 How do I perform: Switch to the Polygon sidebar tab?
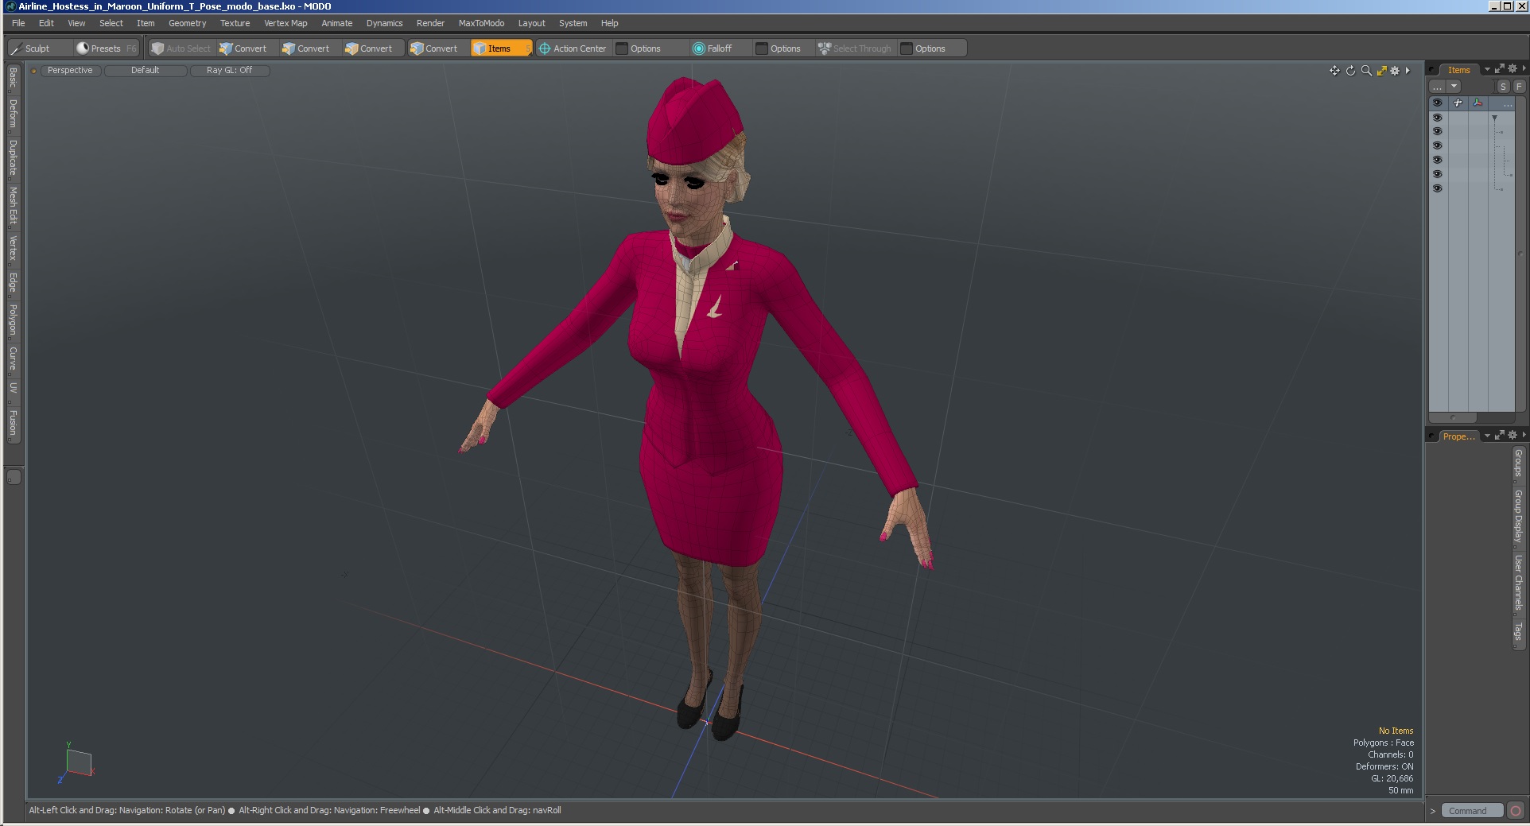coord(13,320)
